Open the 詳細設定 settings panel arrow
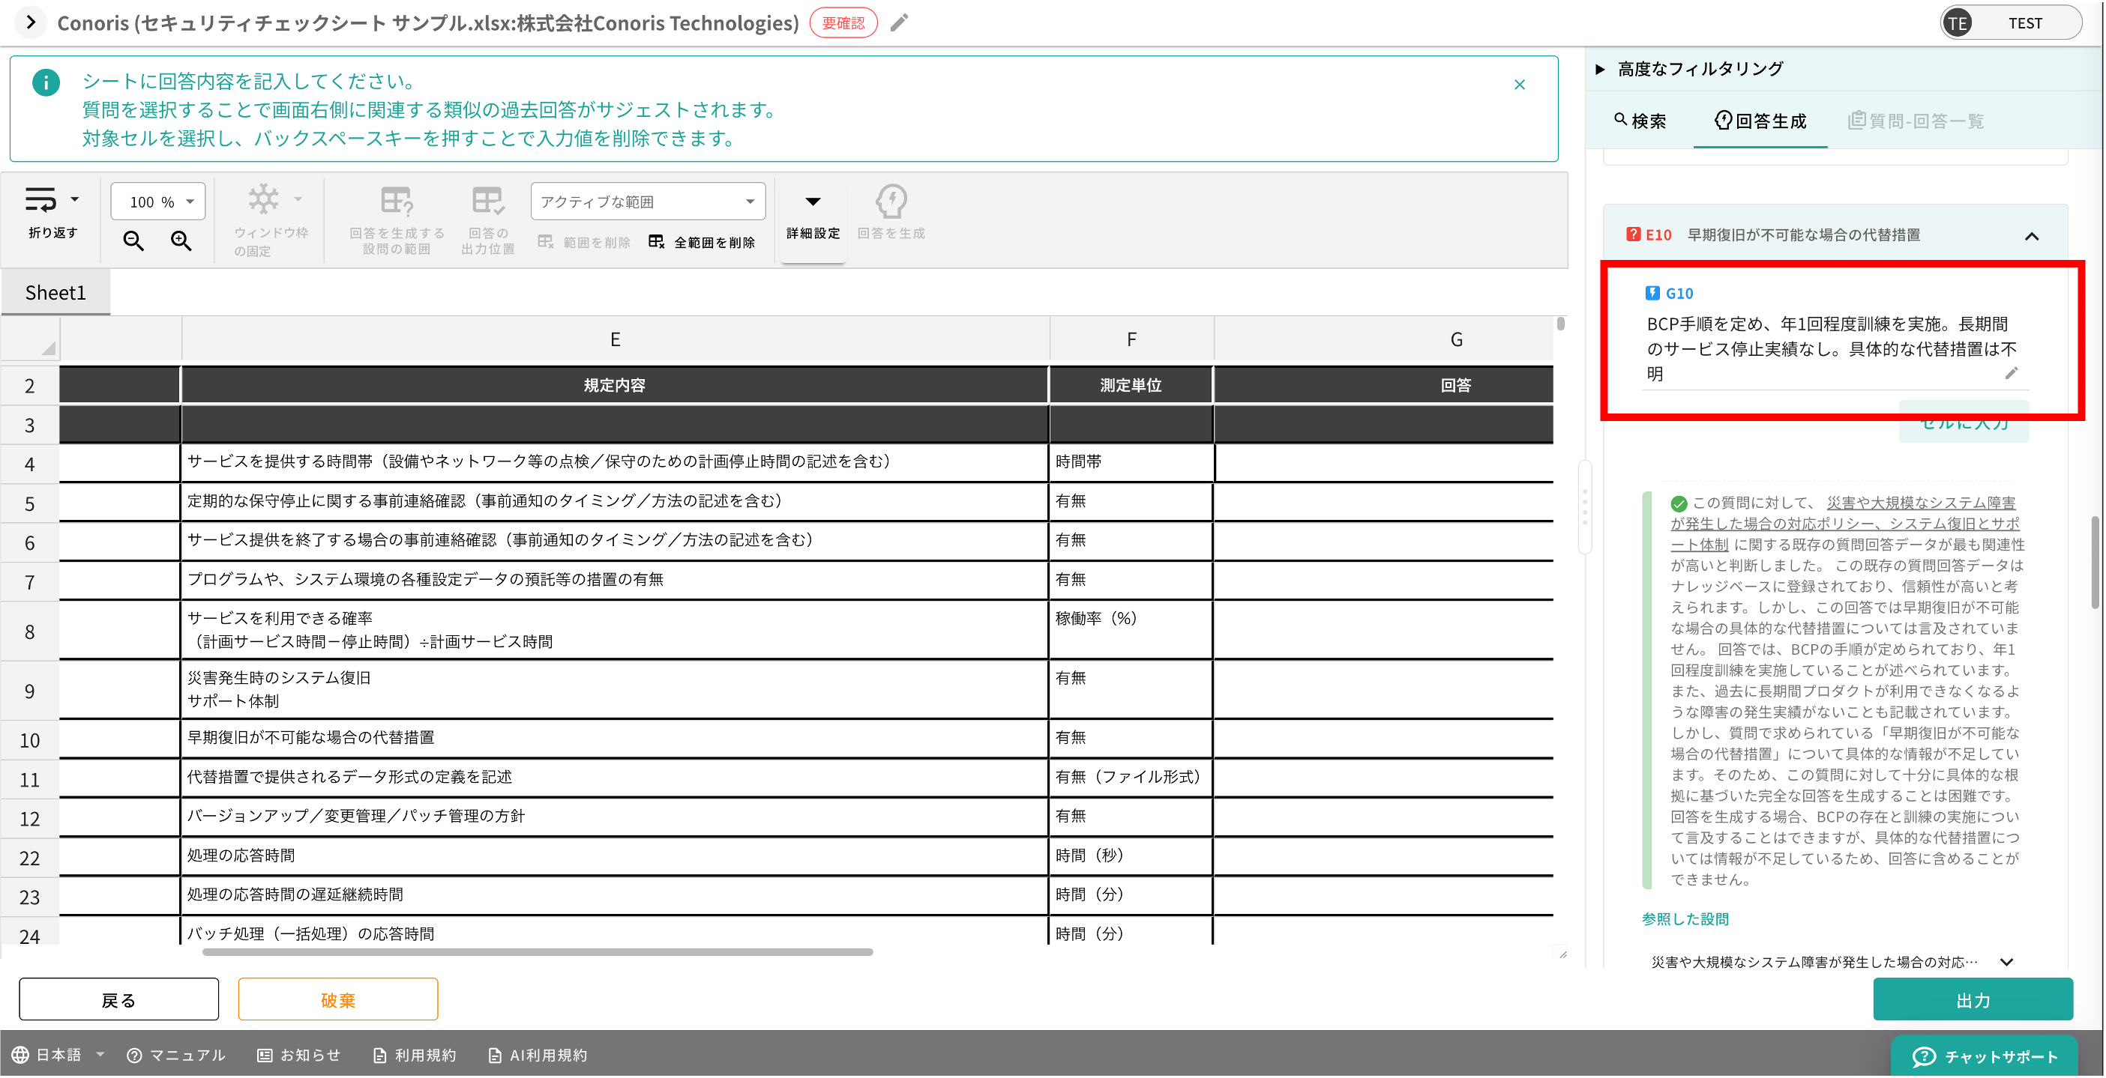This screenshot has height=1078, width=2106. [811, 202]
